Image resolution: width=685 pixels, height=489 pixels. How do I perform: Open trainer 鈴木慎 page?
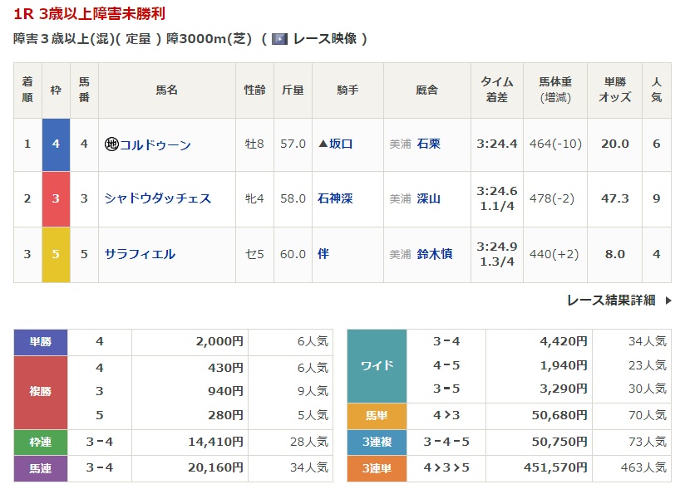tap(435, 254)
